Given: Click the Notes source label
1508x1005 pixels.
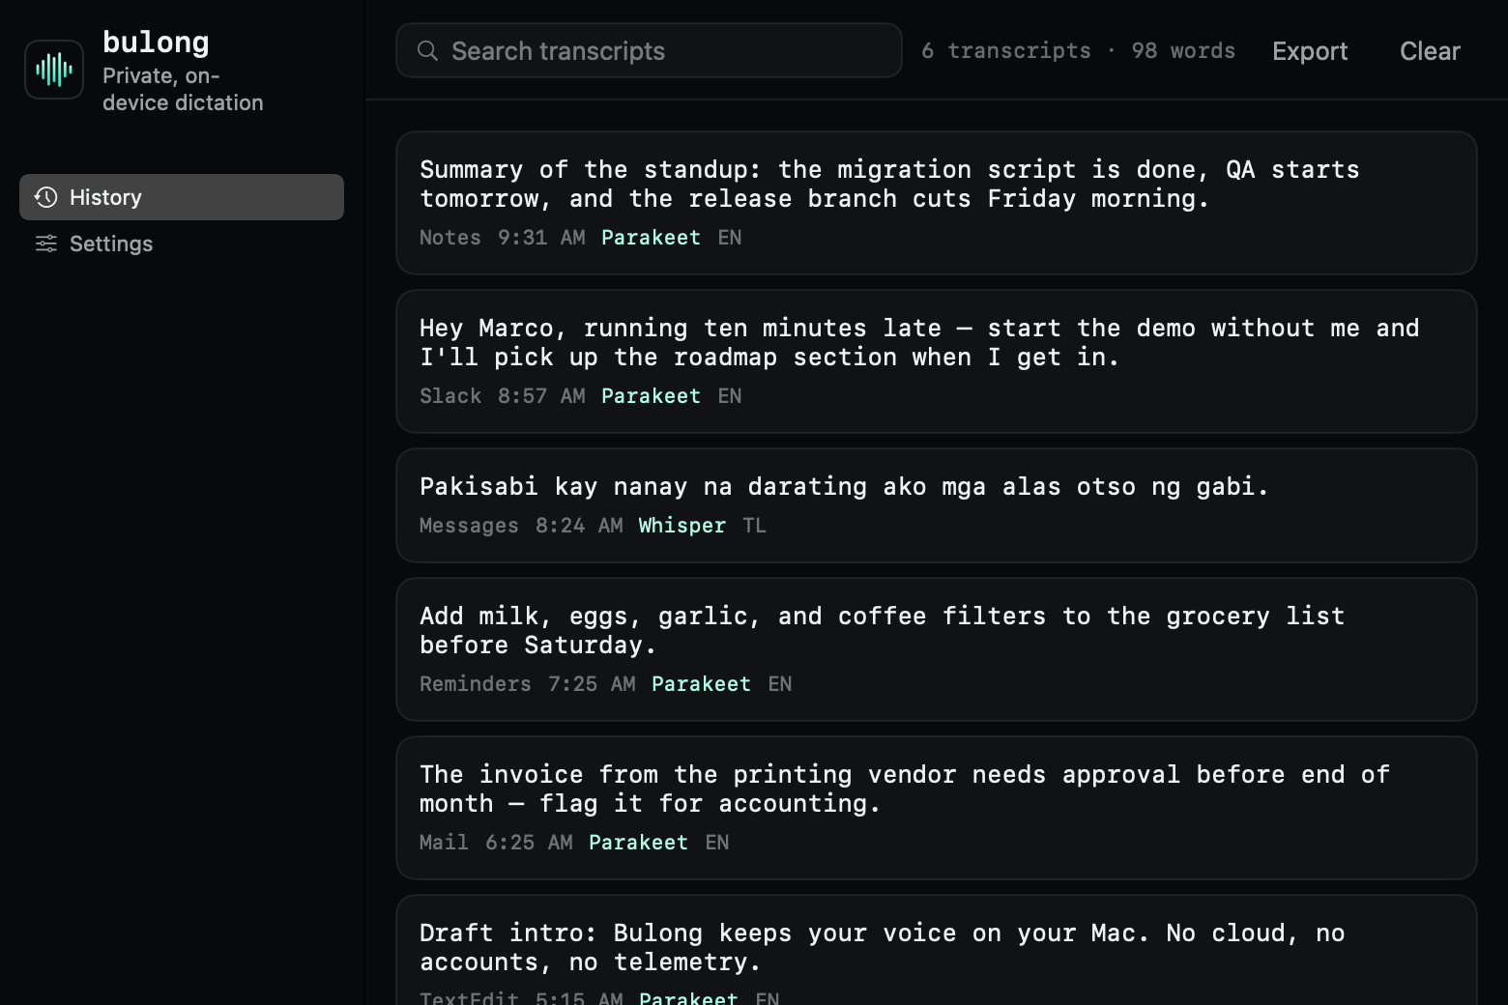Looking at the screenshot, I should (450, 238).
